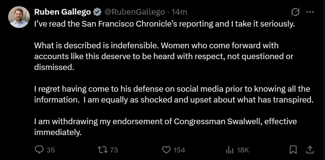Click the 18K views count
The width and height of the screenshot is (325, 160).
(243, 150)
